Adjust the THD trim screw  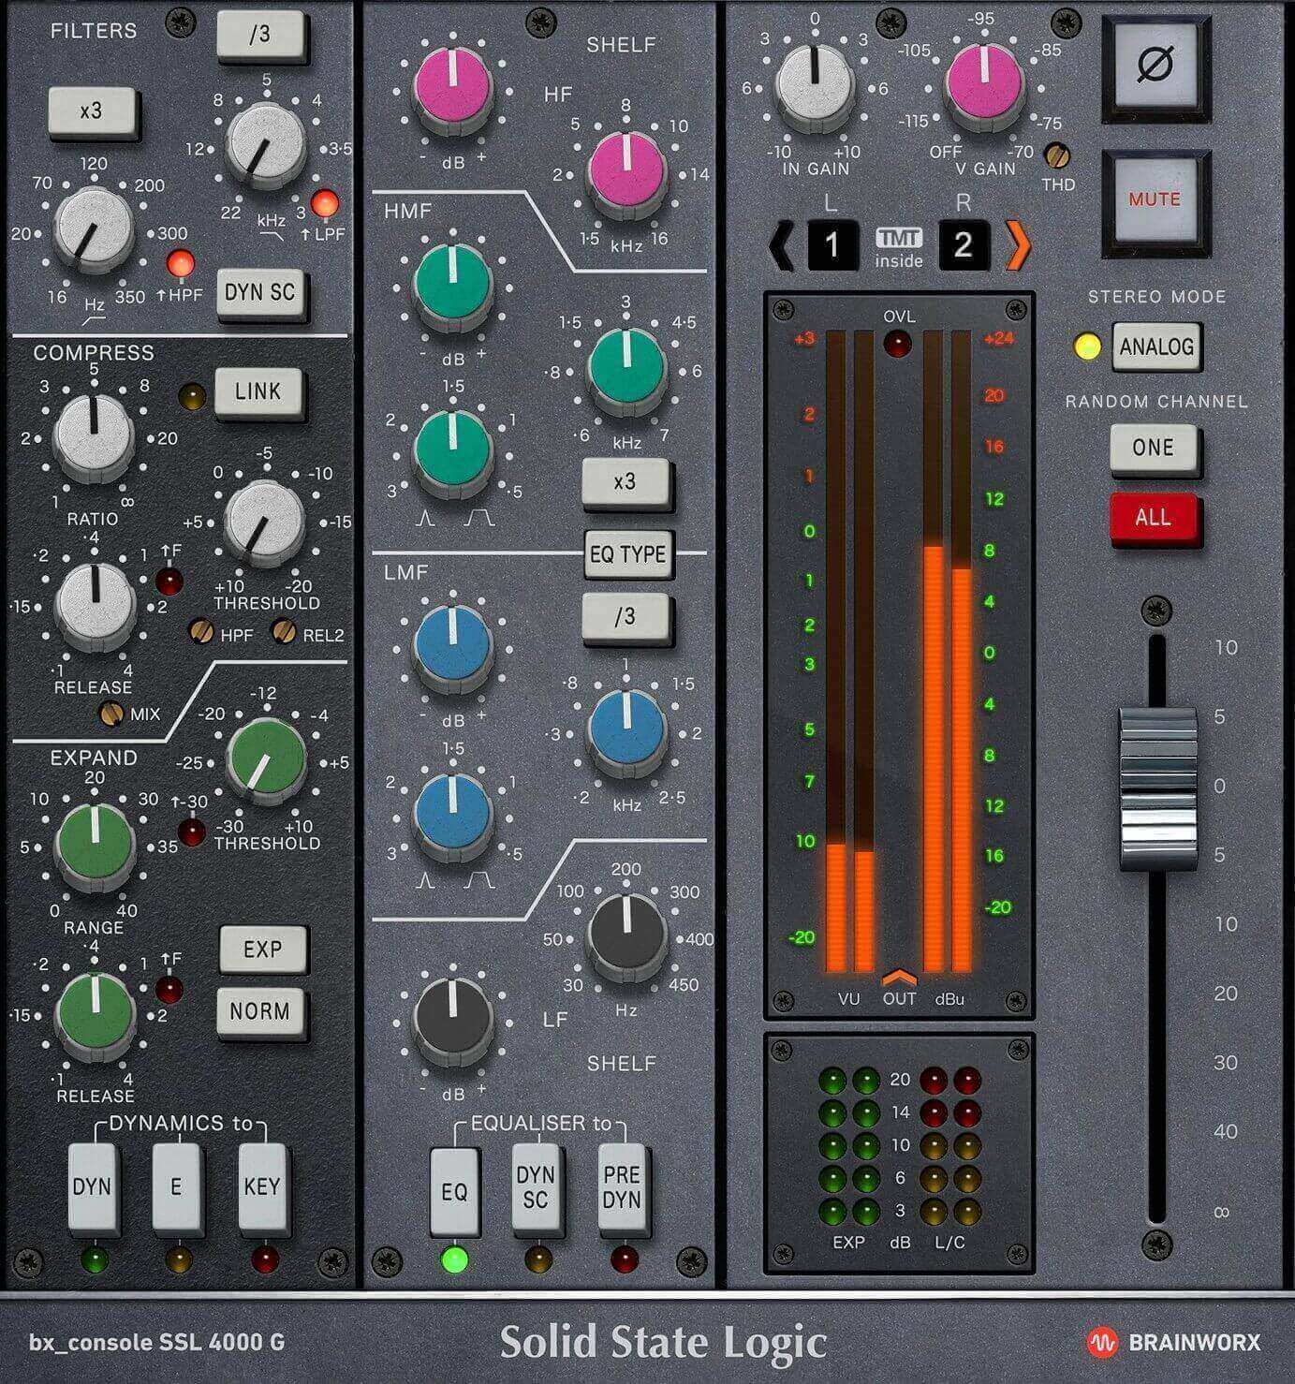(x=1058, y=155)
